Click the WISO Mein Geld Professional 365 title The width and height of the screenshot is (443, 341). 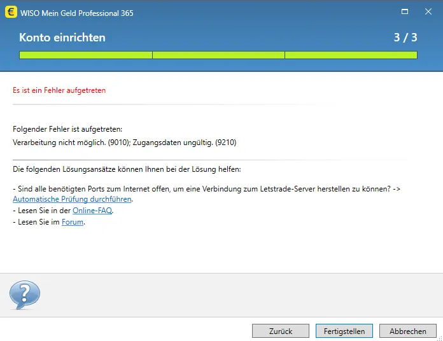point(77,13)
